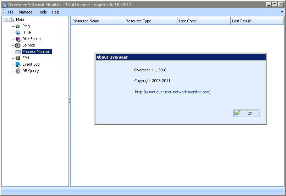Open the File menu

pyautogui.click(x=11, y=12)
